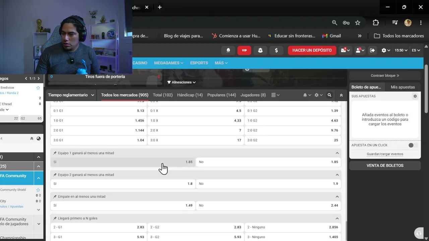Open the CASINO menu item
Viewport: 429px width, 241px height.
pyautogui.click(x=140, y=63)
